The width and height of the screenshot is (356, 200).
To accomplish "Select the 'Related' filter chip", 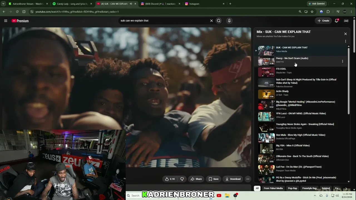I will tap(326, 188).
